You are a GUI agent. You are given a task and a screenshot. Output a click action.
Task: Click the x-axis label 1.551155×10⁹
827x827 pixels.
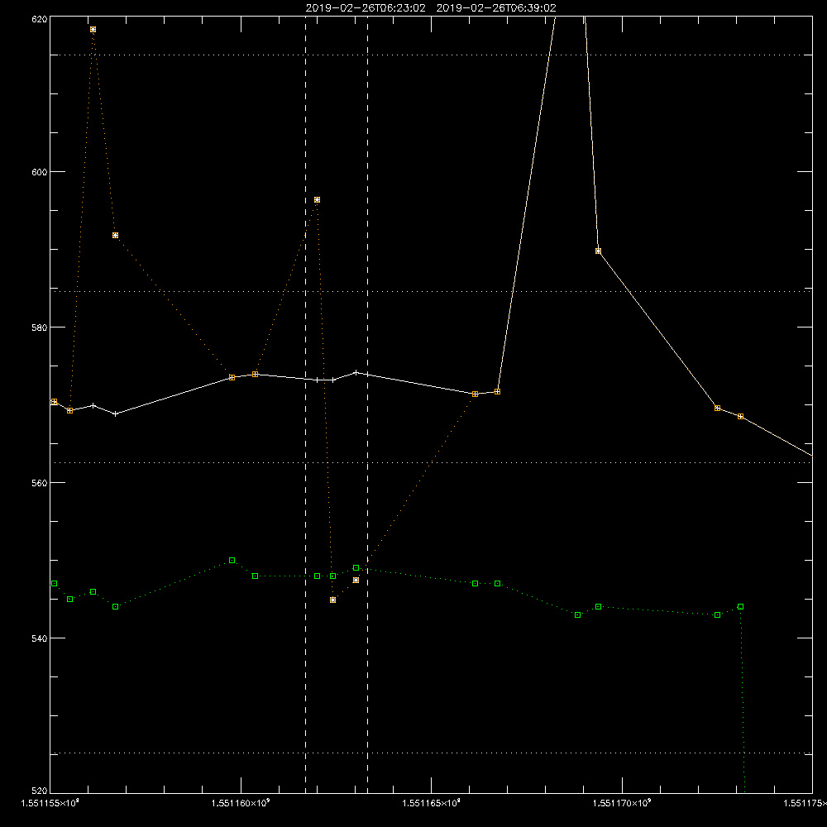[50, 803]
